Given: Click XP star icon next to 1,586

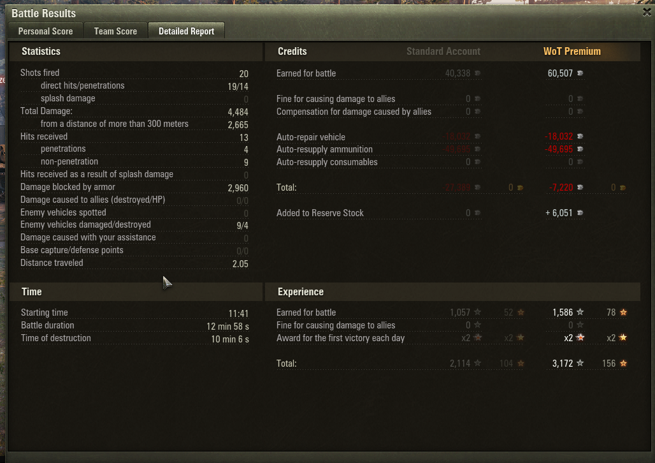Looking at the screenshot, I should [x=580, y=312].
